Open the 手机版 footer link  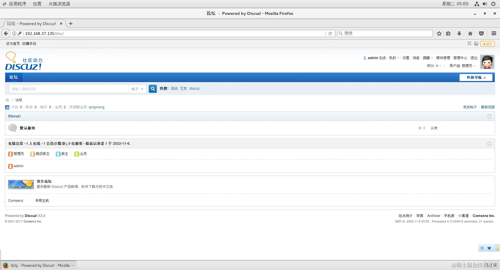point(449,216)
